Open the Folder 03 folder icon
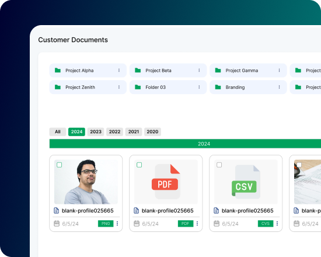This screenshot has width=321, height=257. [138, 87]
